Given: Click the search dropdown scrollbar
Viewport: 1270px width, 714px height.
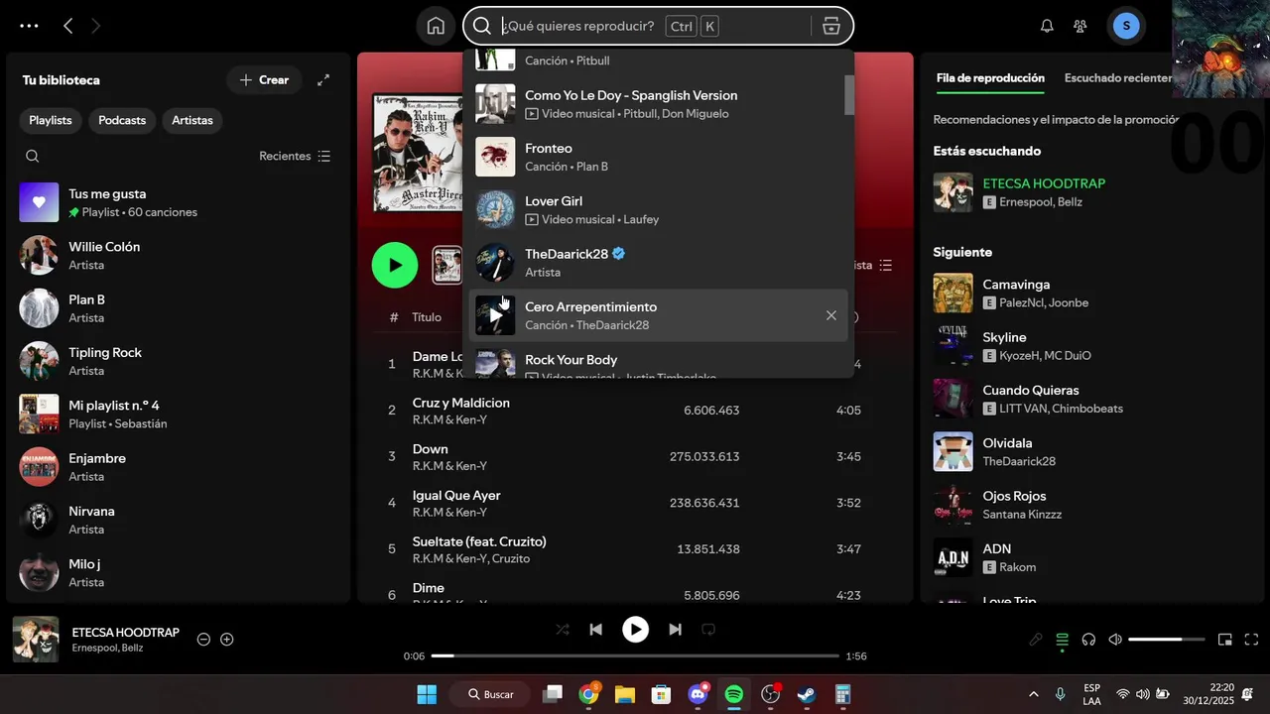Looking at the screenshot, I should (x=849, y=95).
